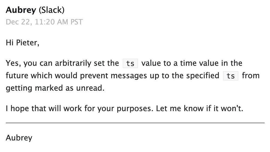Select the ts code snippet after specified
The height and width of the screenshot is (152, 270).
click(231, 76)
